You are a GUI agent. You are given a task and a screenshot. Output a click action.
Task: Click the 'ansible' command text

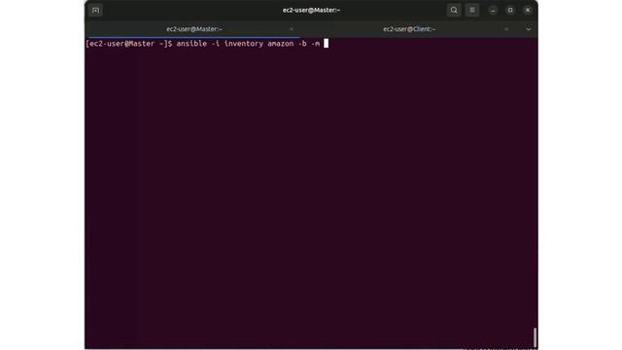[x=191, y=44]
